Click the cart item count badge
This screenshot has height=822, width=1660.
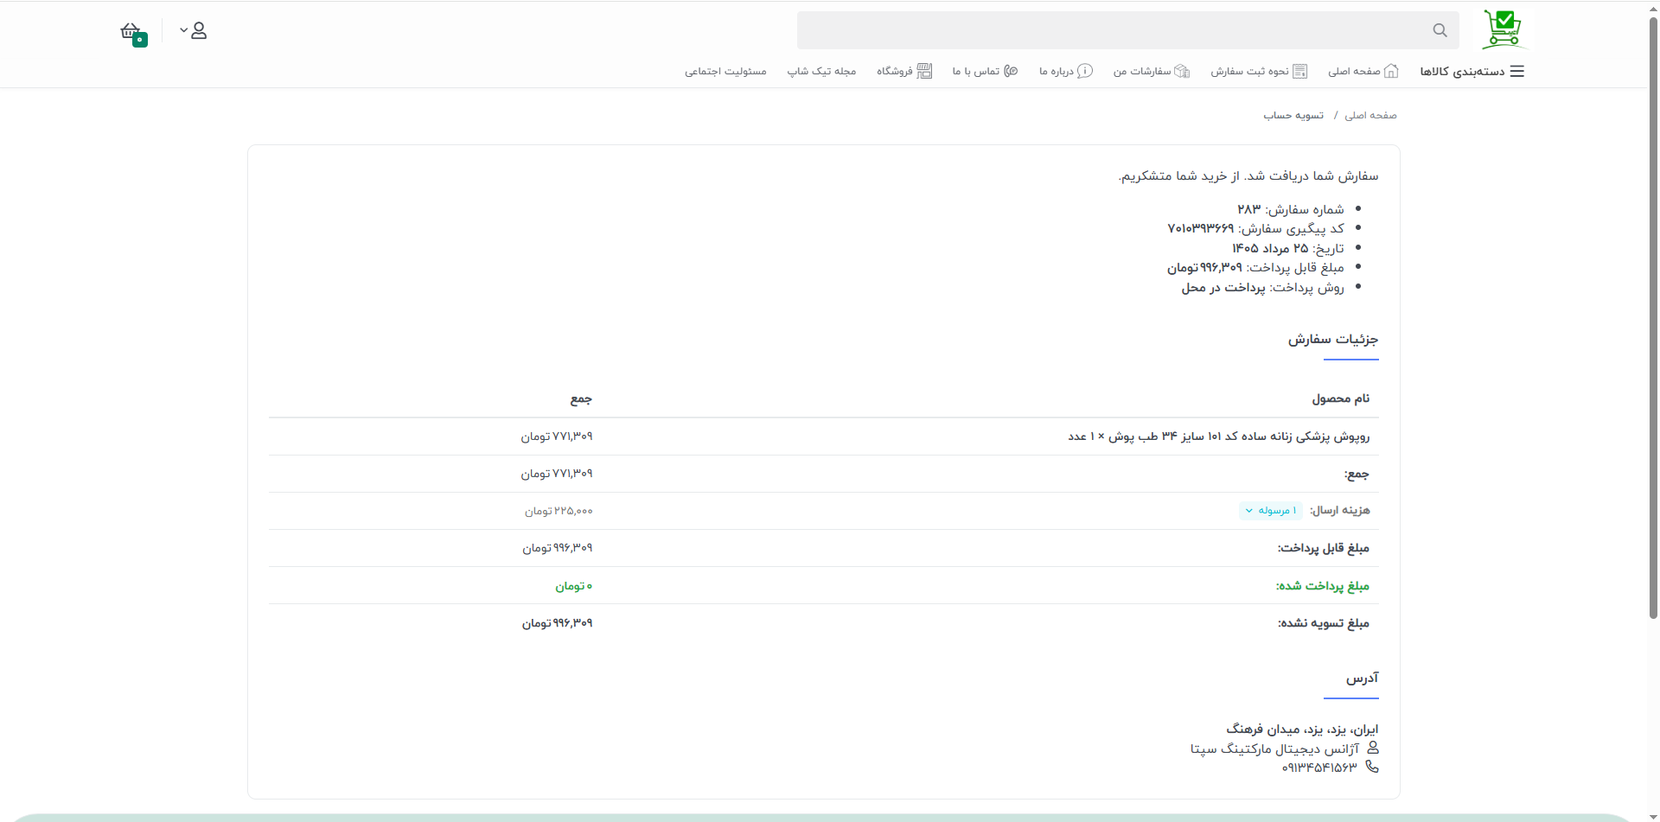pyautogui.click(x=140, y=40)
